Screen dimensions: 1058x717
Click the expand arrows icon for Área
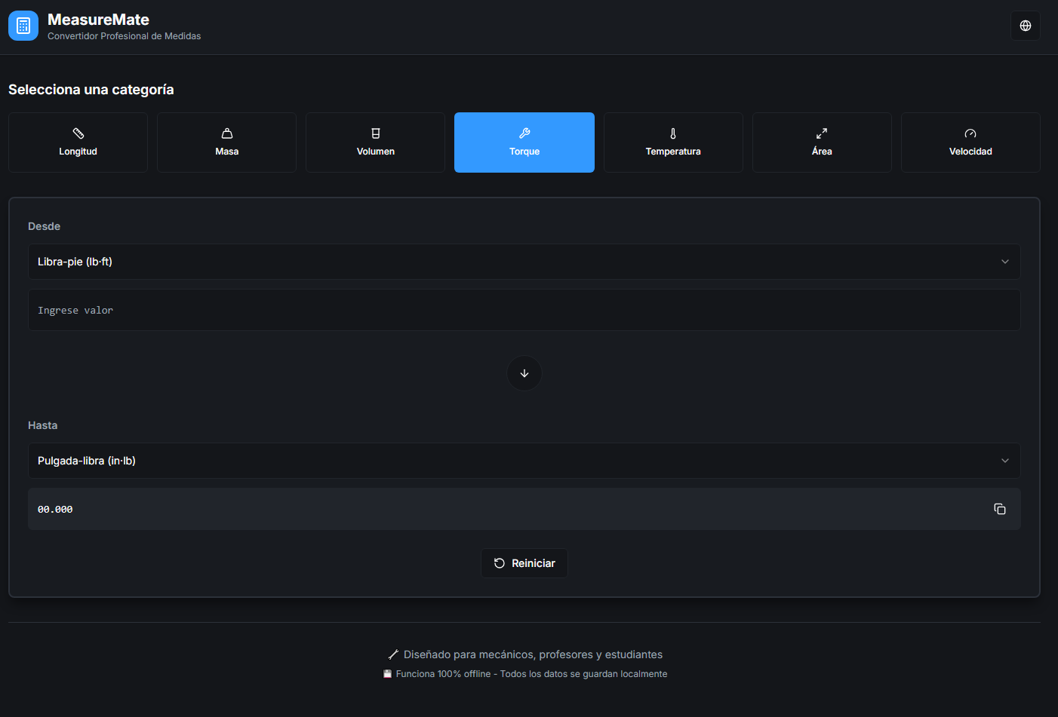coord(822,133)
